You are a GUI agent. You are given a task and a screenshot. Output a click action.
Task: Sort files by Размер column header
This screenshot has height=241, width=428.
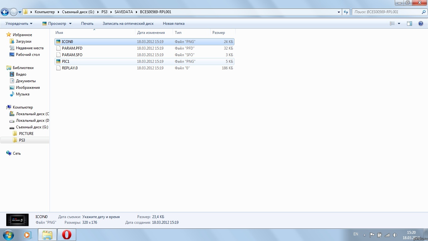[x=219, y=33]
